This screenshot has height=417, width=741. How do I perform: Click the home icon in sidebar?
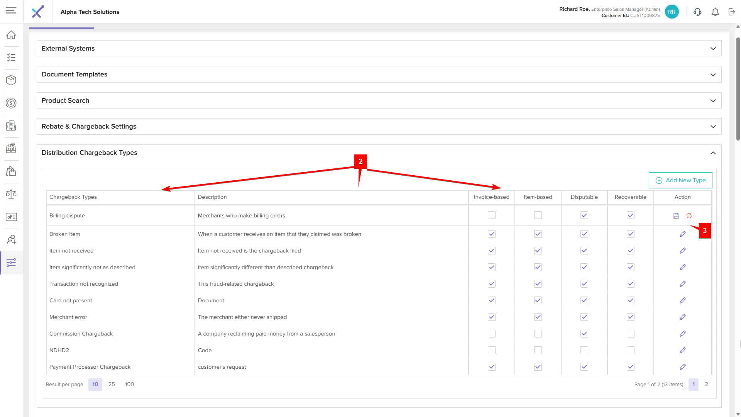(x=11, y=35)
